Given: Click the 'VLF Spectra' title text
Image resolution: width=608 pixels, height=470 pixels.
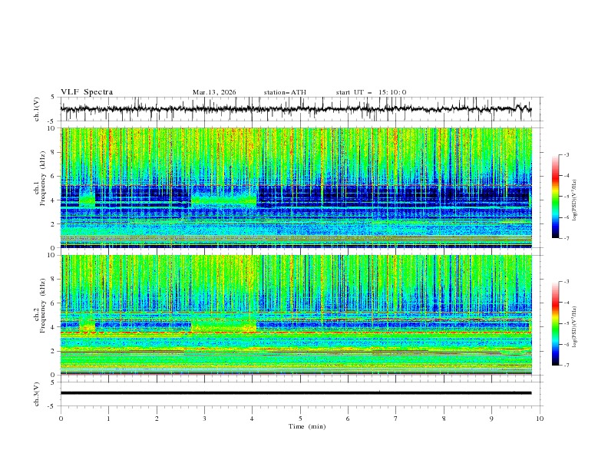Looking at the screenshot, I should 87,92.
